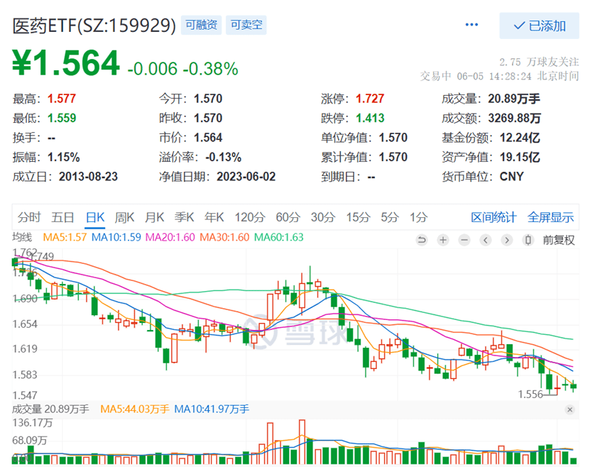Screen dimensions: 590x467
Task: Click the 成立日 date 2013-08-23
Action: click(x=88, y=177)
